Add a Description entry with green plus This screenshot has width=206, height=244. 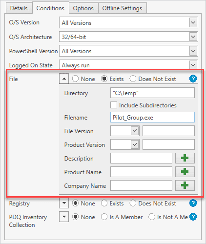[x=185, y=158]
